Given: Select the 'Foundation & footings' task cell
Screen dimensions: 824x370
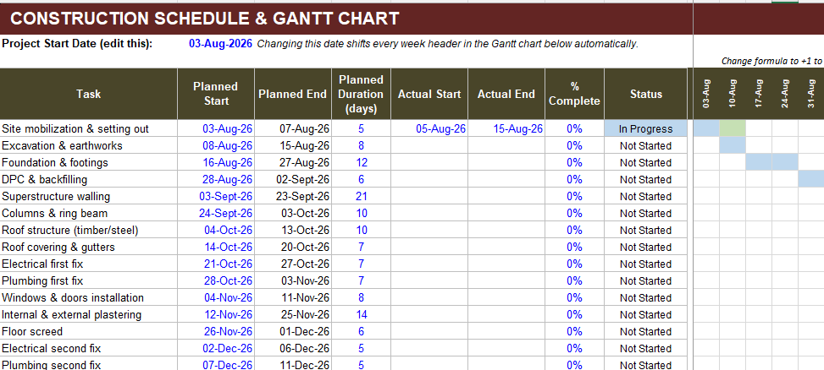Looking at the screenshot, I should (x=89, y=162).
